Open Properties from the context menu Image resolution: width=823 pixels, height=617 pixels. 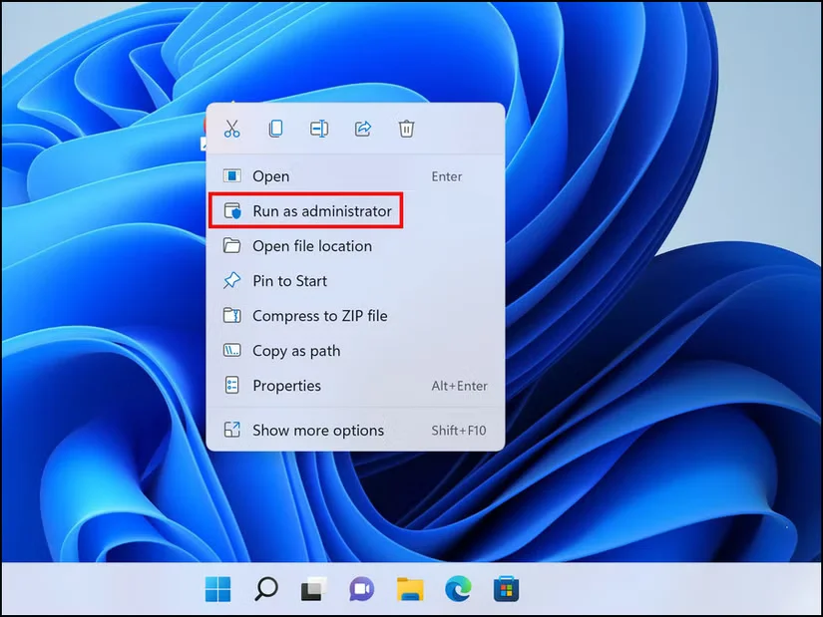click(x=287, y=385)
